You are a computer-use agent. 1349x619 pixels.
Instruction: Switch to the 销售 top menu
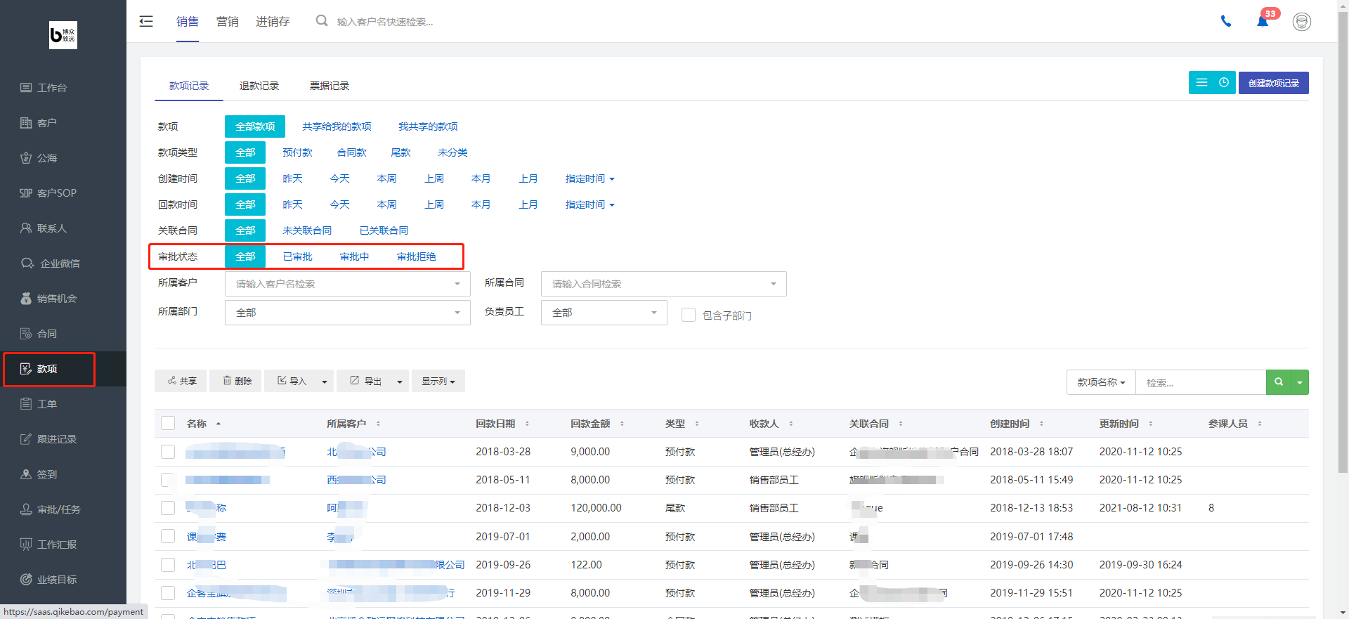[x=188, y=22]
